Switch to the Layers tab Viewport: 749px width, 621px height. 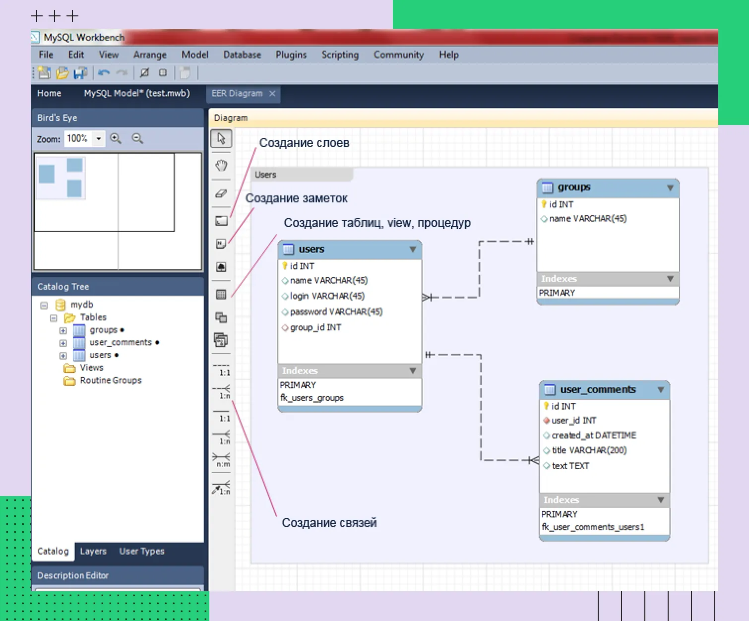93,551
